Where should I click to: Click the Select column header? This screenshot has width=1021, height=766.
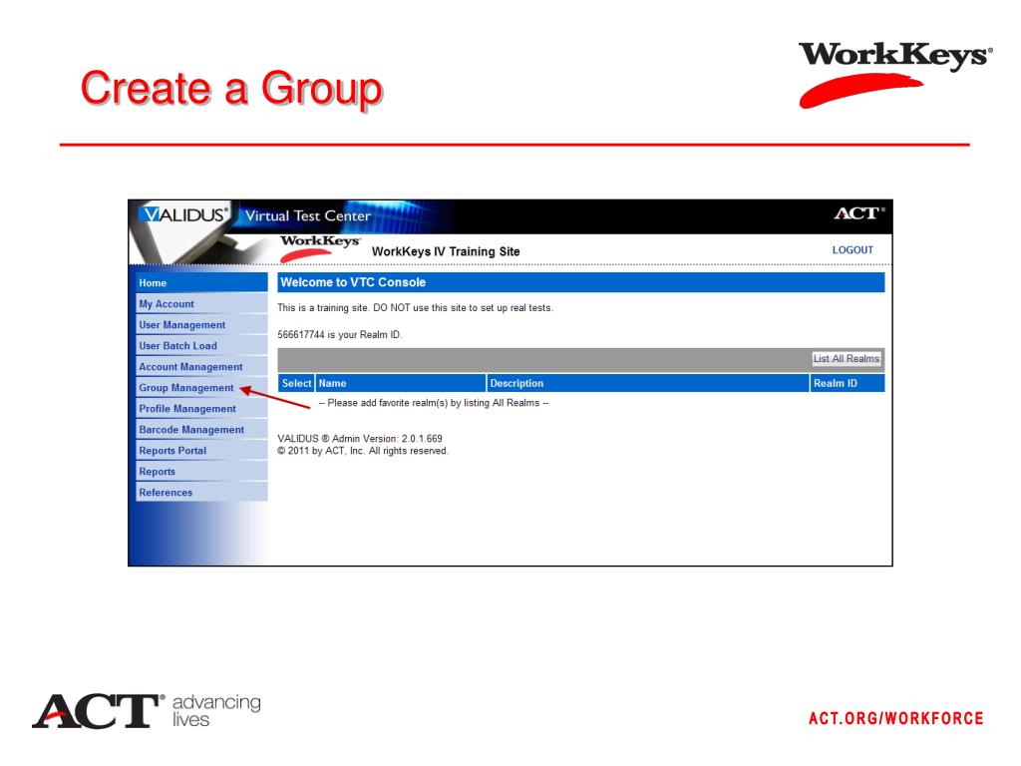(x=296, y=383)
